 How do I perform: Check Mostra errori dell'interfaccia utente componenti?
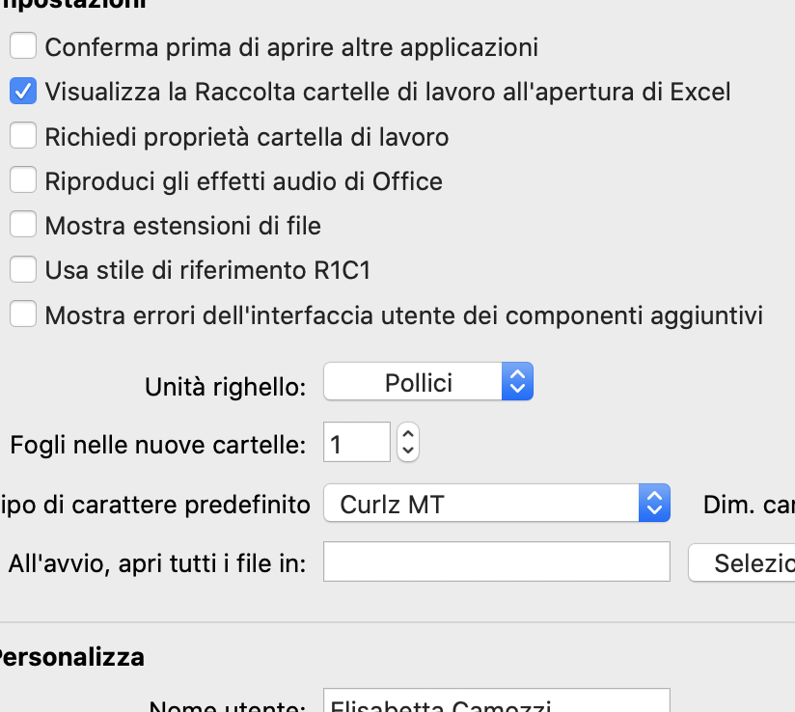coord(23,314)
